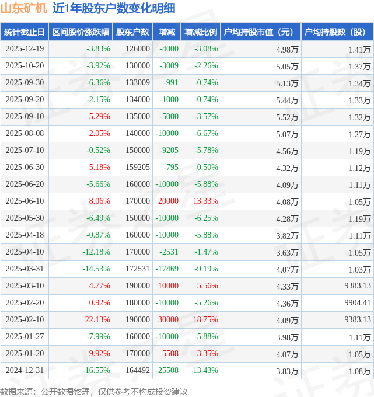Click the 户均持股市值（元） column header
Image resolution: width=374 pixels, height=397 pixels.
260,32
